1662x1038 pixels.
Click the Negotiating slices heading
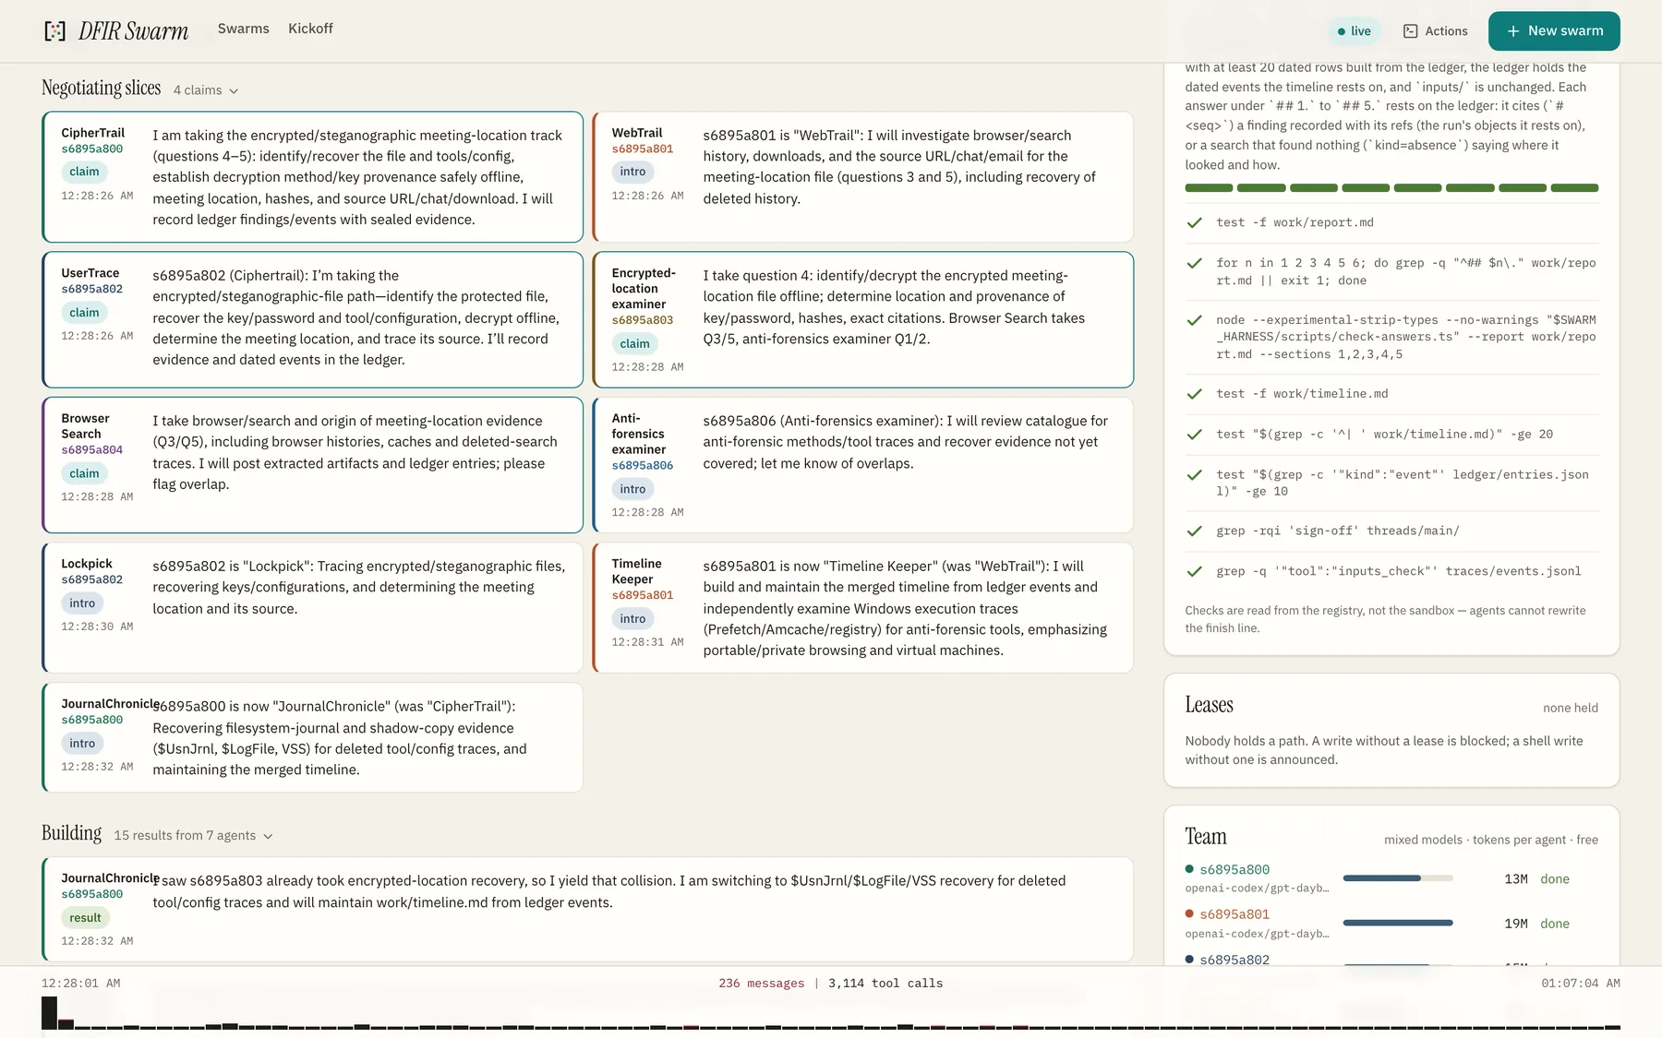click(102, 88)
